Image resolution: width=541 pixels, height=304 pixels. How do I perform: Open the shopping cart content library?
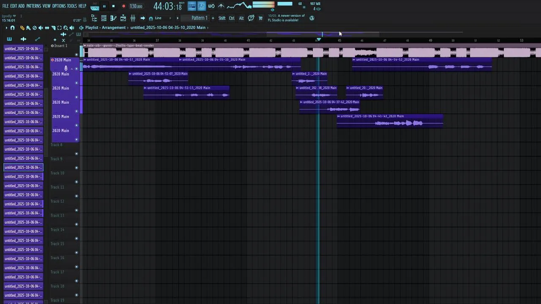[260, 18]
